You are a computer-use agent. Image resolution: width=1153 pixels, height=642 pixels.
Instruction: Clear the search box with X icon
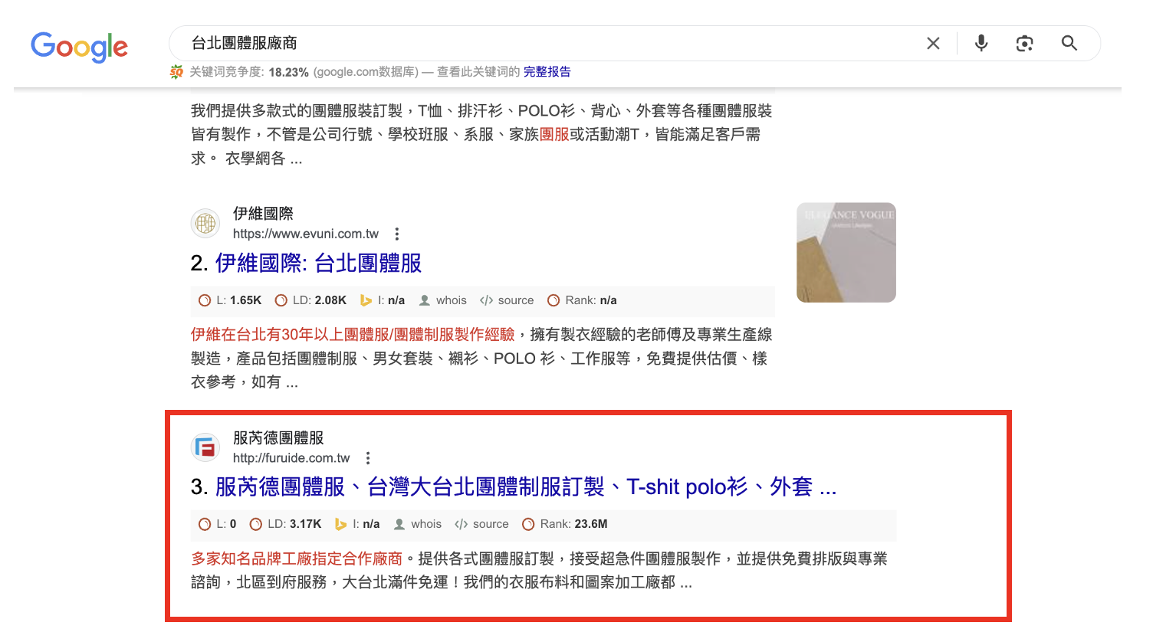(933, 44)
